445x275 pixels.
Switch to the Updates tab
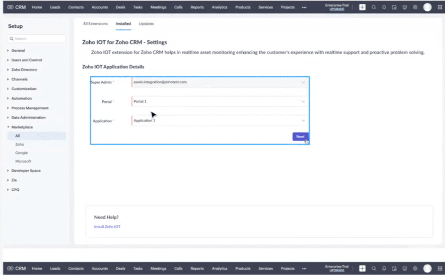[x=146, y=24]
